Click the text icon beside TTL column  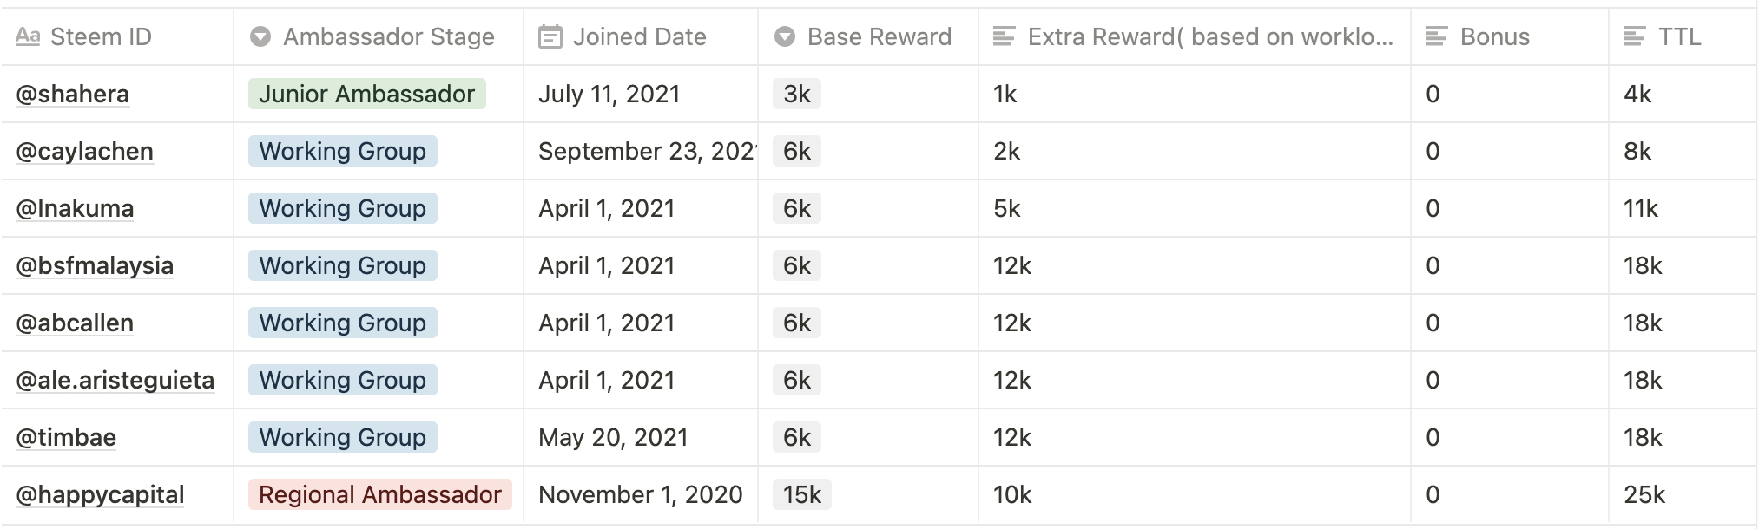1635,36
